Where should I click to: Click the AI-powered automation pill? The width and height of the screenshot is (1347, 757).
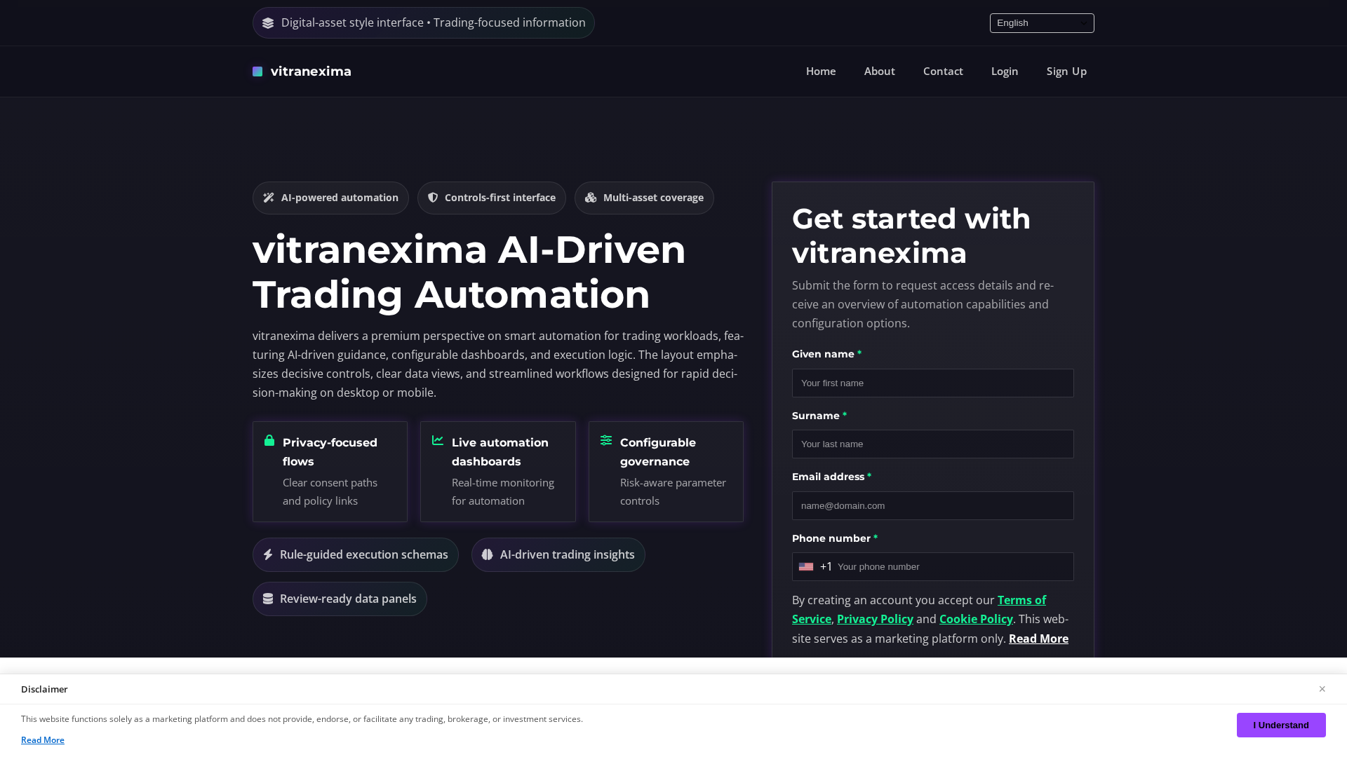pyautogui.click(x=330, y=198)
